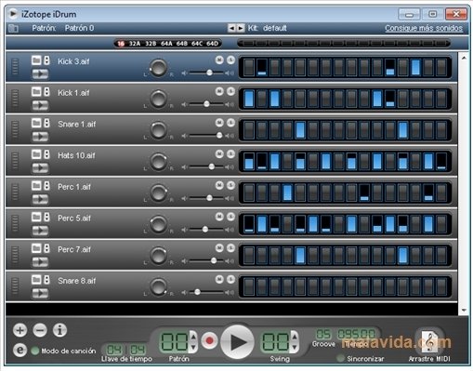Image resolution: width=473 pixels, height=371 pixels.
Task: Open the pattern folder icon beside Patrón
Action: click(x=13, y=29)
